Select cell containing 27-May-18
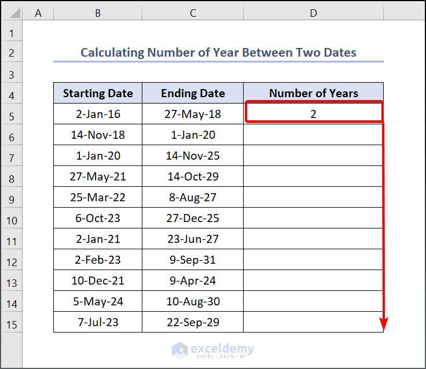 (193, 114)
